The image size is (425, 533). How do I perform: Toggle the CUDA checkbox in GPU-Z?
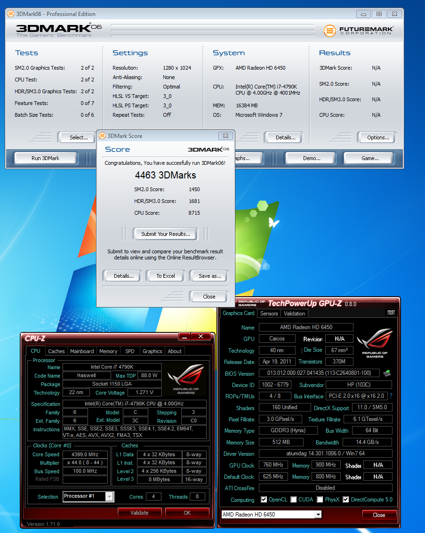[x=294, y=500]
